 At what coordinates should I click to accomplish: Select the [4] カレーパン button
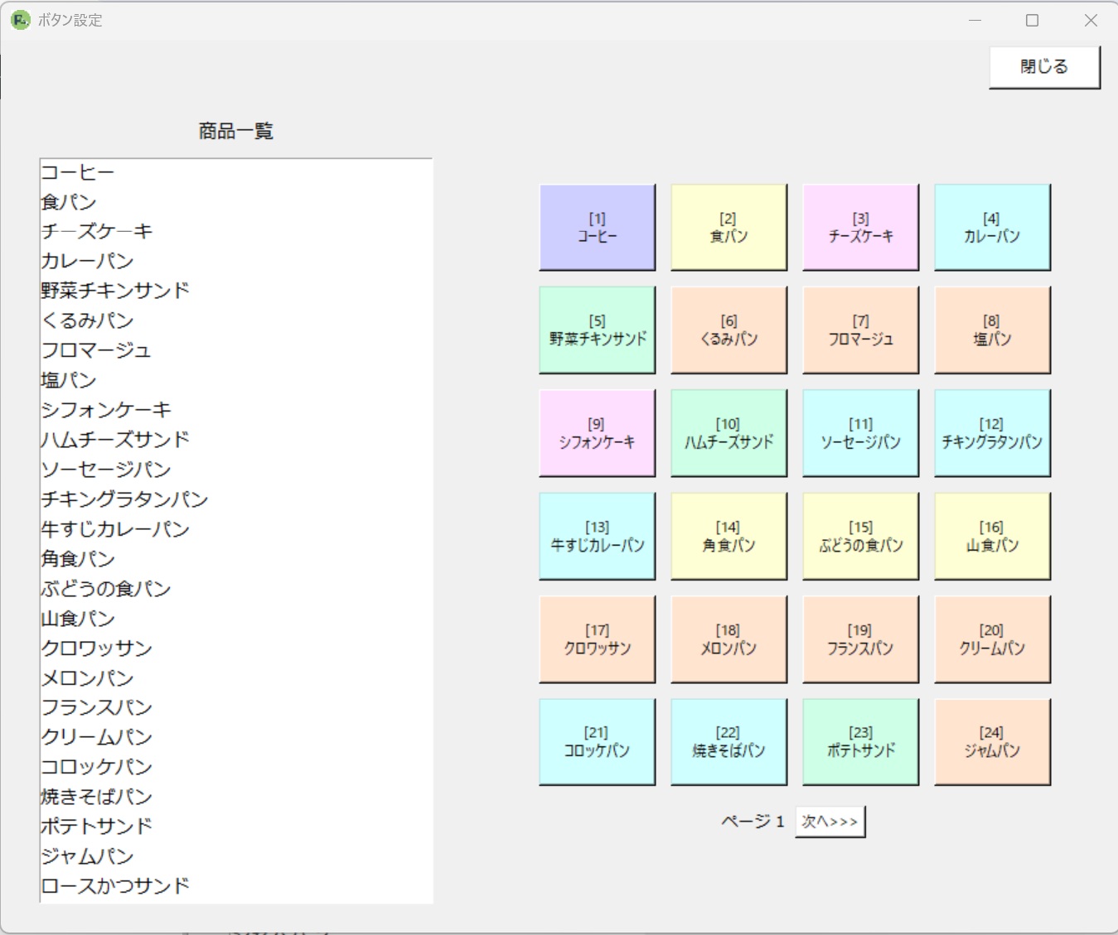991,227
